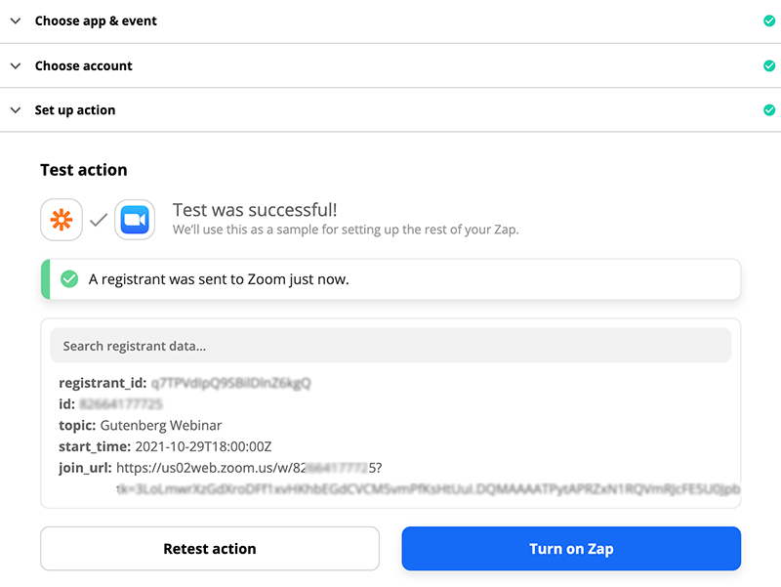This screenshot has height=587, width=781.
Task: Click green check beside Set up action
Action: point(769,110)
